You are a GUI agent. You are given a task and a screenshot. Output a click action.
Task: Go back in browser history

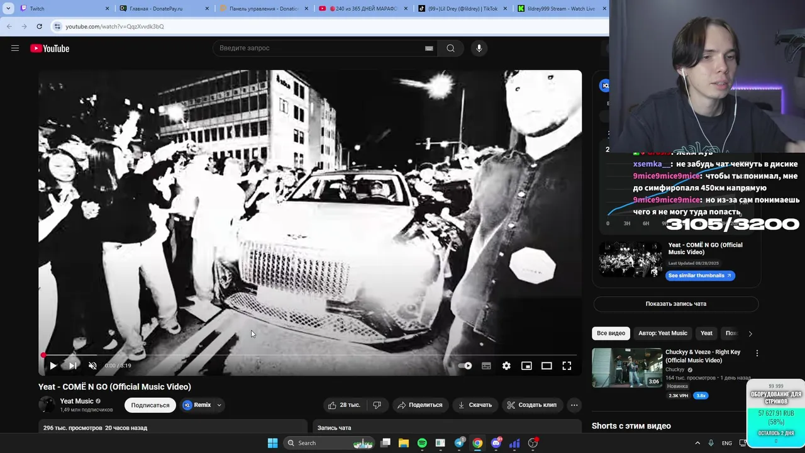point(9,26)
